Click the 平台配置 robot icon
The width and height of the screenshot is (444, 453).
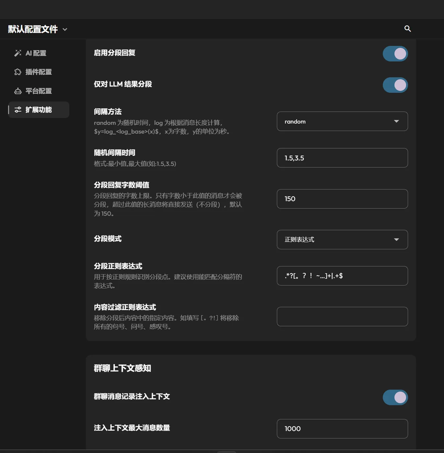coord(18,91)
